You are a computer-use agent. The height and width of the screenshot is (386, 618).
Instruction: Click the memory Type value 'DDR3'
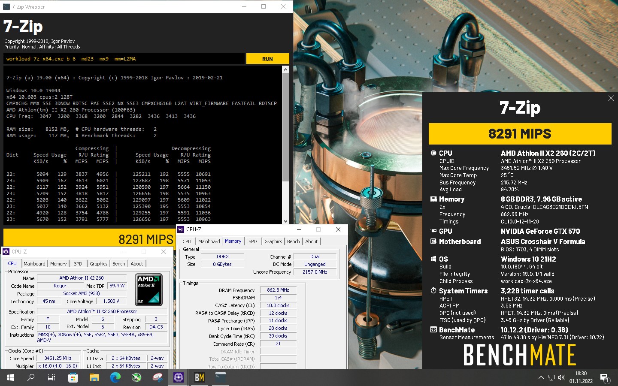click(222, 256)
